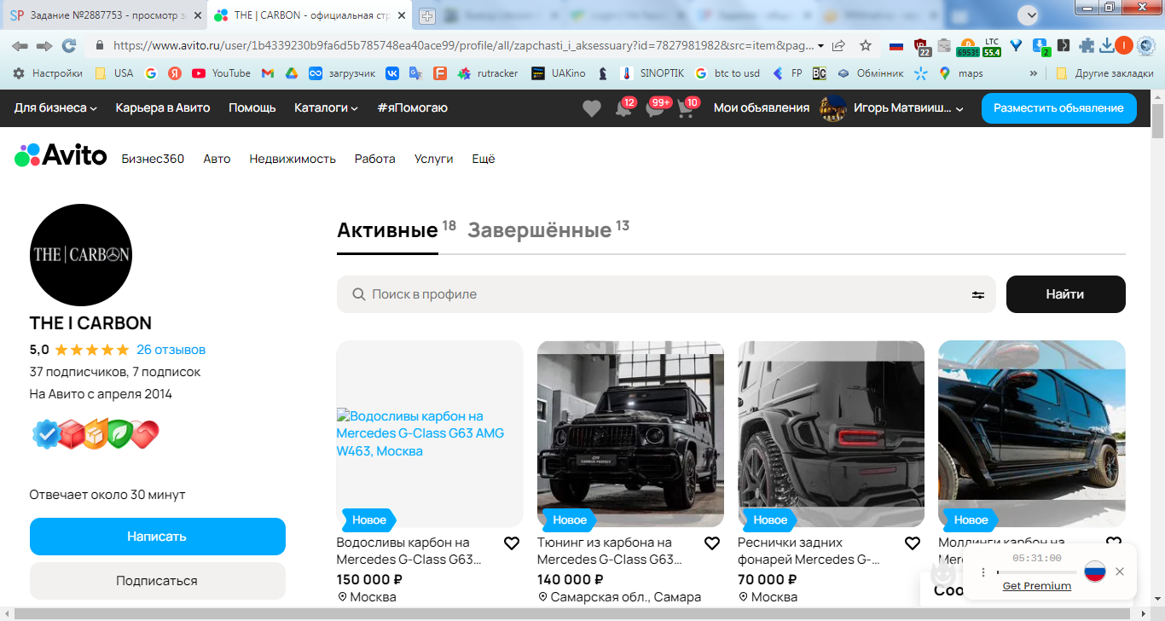Open Карьера в Авито link
The height and width of the screenshot is (621, 1165).
[163, 107]
